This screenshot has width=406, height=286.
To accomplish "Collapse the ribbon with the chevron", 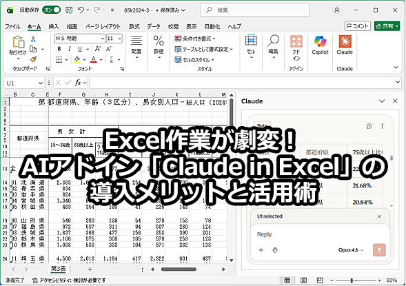I will [396, 68].
